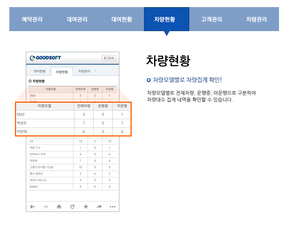The width and height of the screenshot is (288, 225).
Task: Click the 16 total count in K5 row
Action: pos(80,141)
